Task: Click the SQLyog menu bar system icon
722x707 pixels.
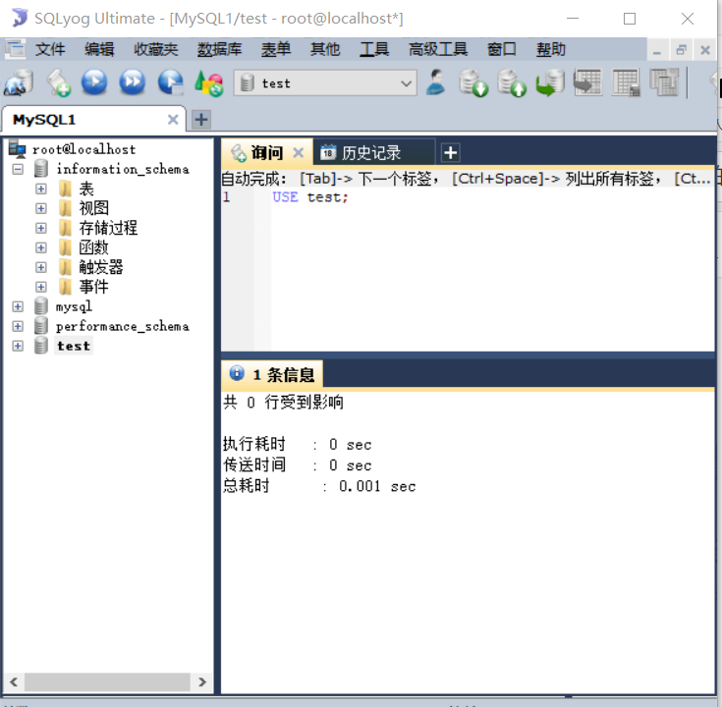Action: point(15,49)
